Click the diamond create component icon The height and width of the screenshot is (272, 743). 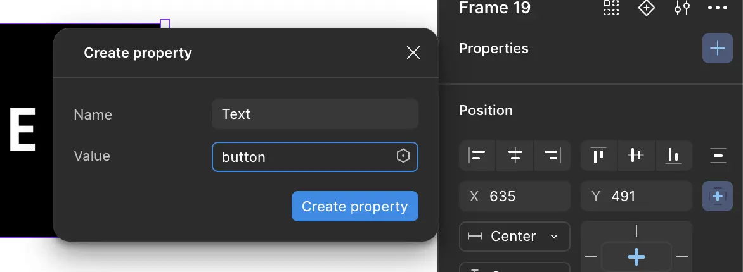(646, 8)
